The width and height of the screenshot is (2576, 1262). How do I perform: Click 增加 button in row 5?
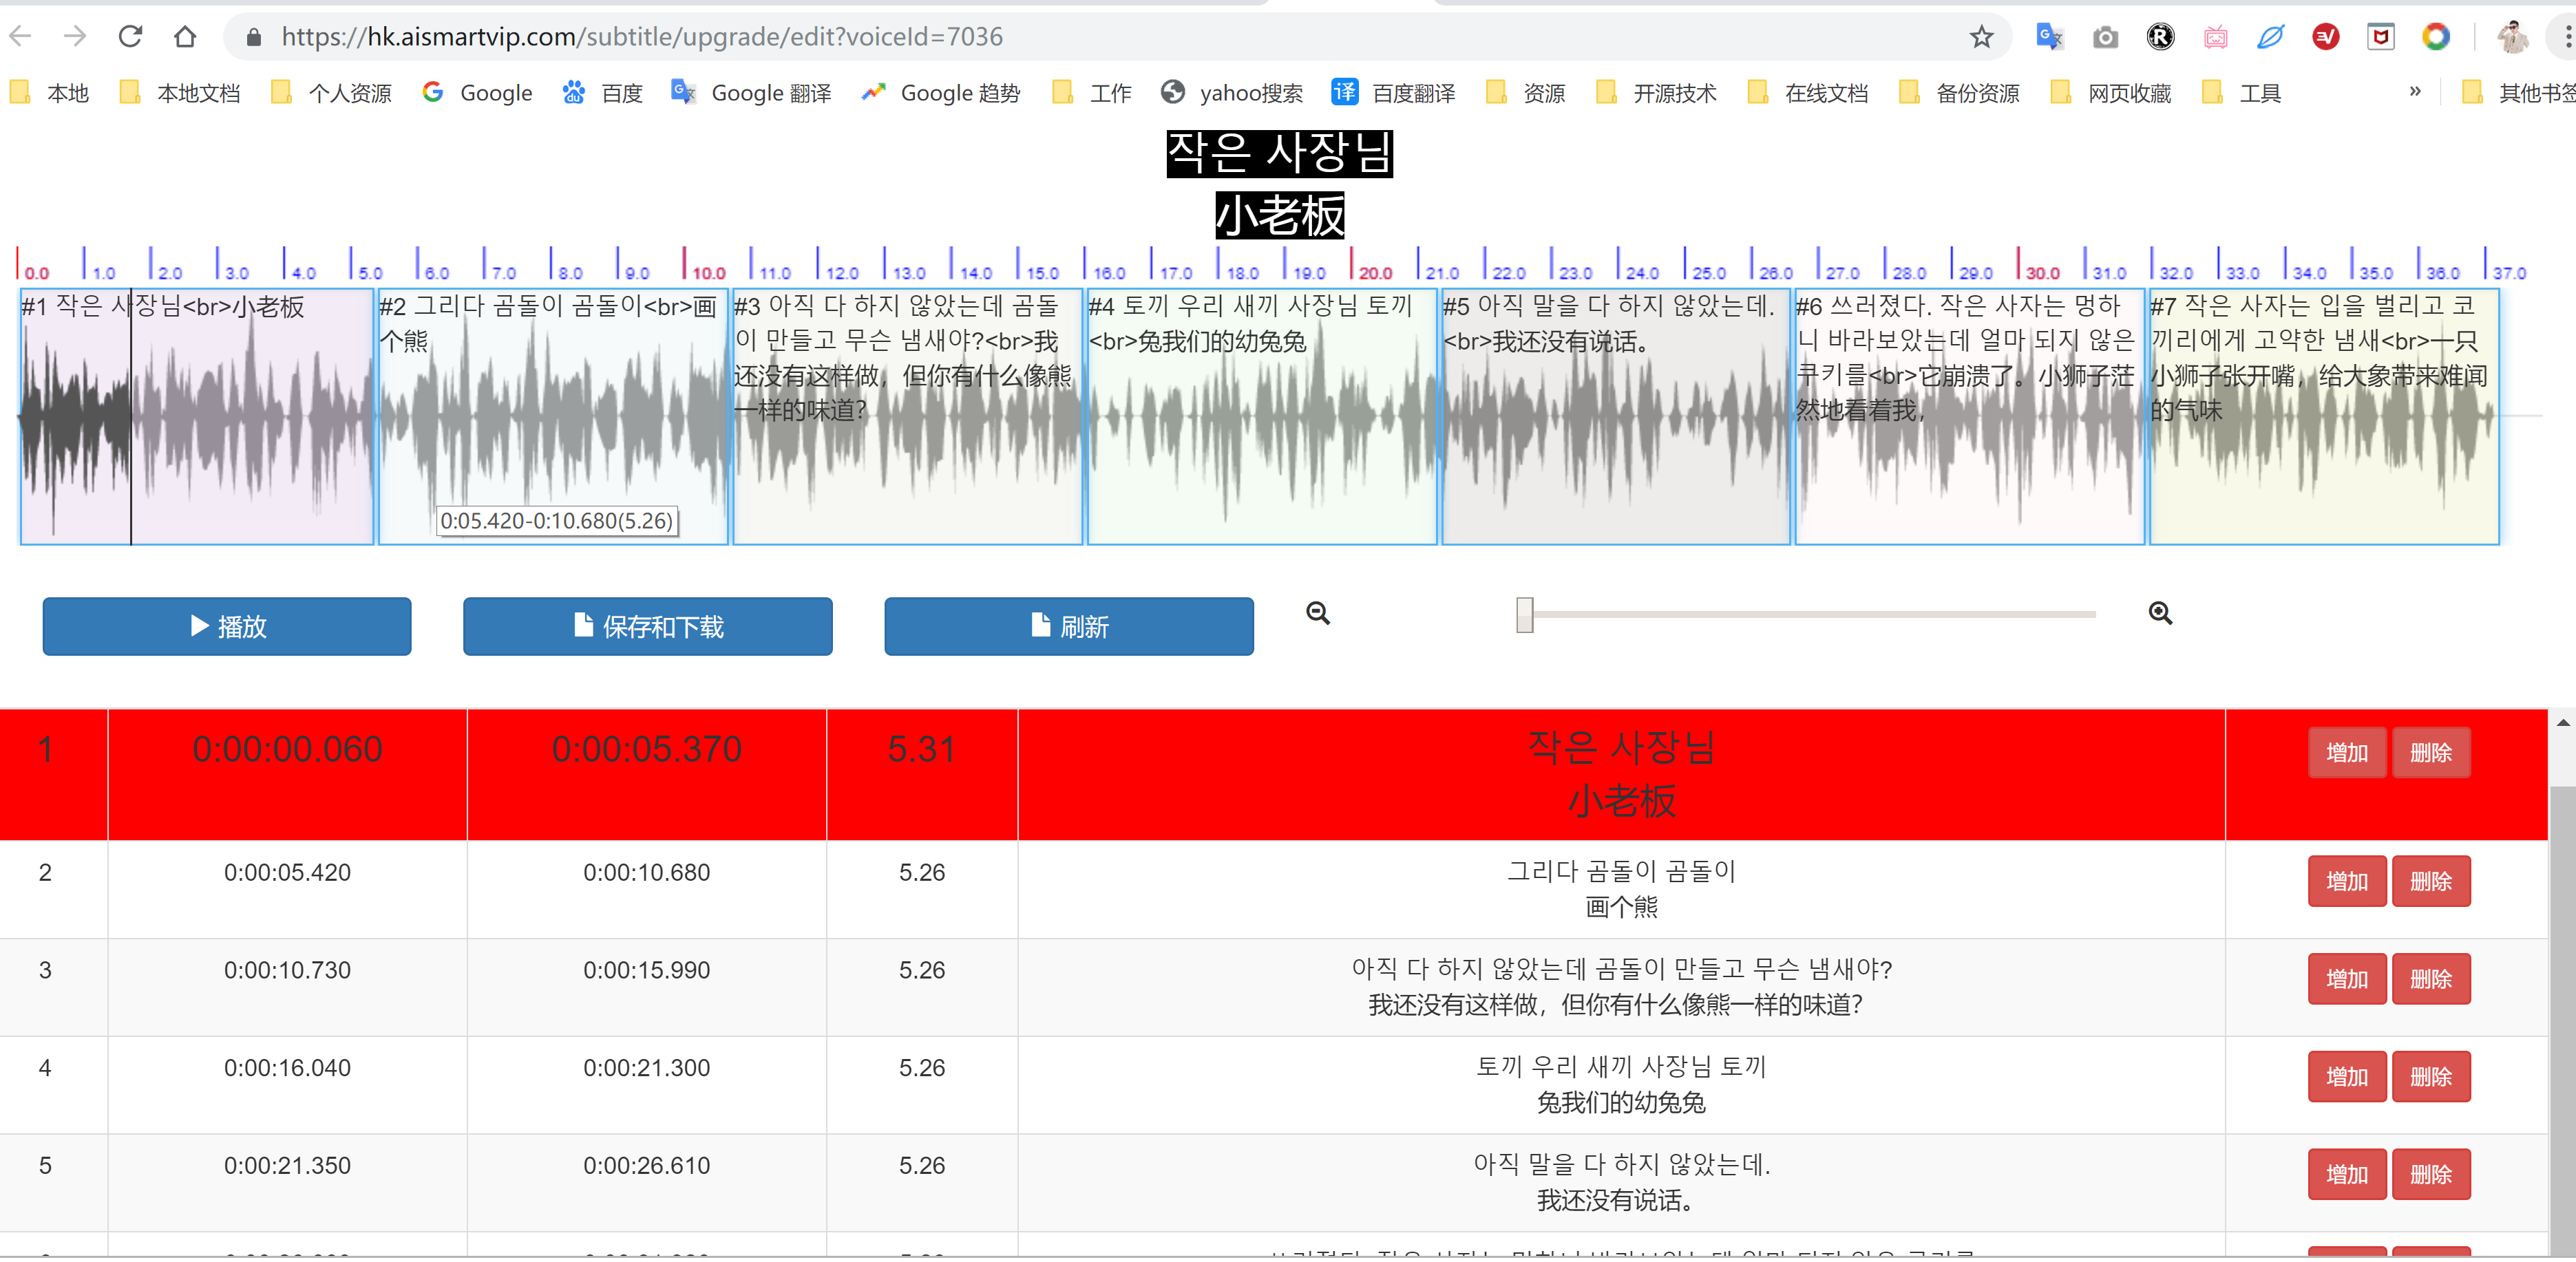2347,1174
